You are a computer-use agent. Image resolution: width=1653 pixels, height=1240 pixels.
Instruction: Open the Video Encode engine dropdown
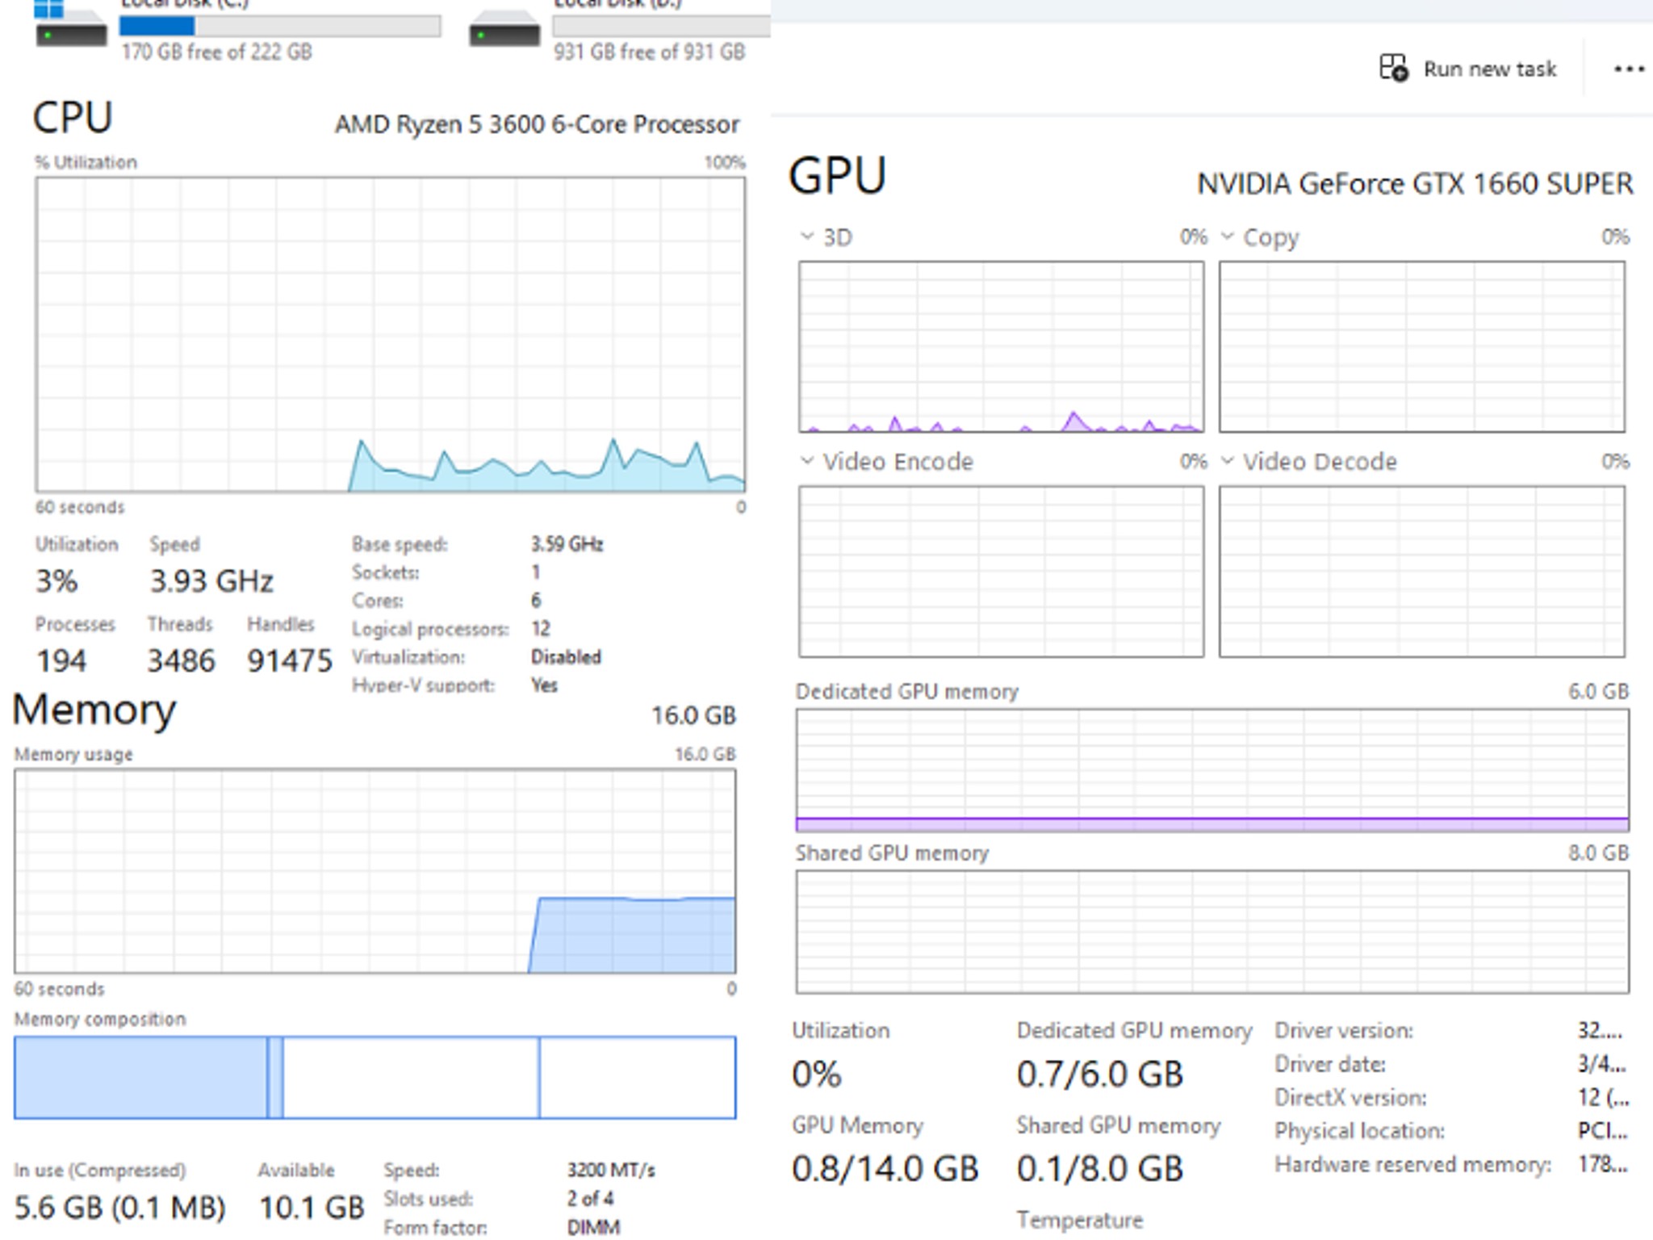(x=806, y=461)
